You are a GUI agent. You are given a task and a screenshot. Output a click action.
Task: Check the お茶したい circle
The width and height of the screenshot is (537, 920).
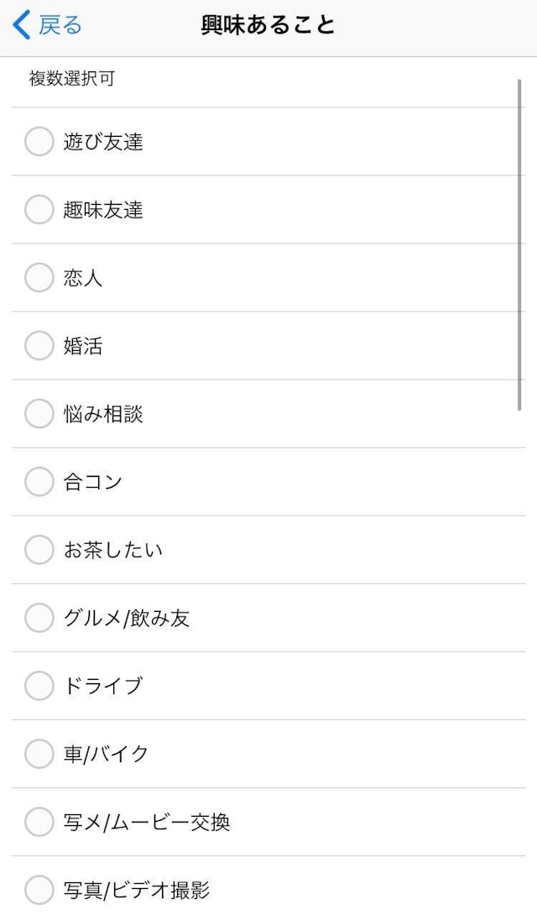39,549
